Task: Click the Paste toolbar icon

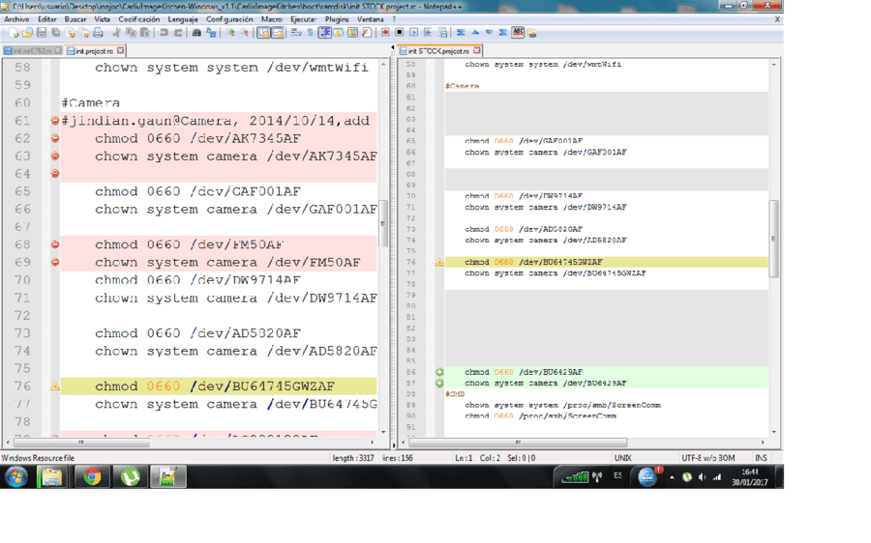Action: point(144,33)
